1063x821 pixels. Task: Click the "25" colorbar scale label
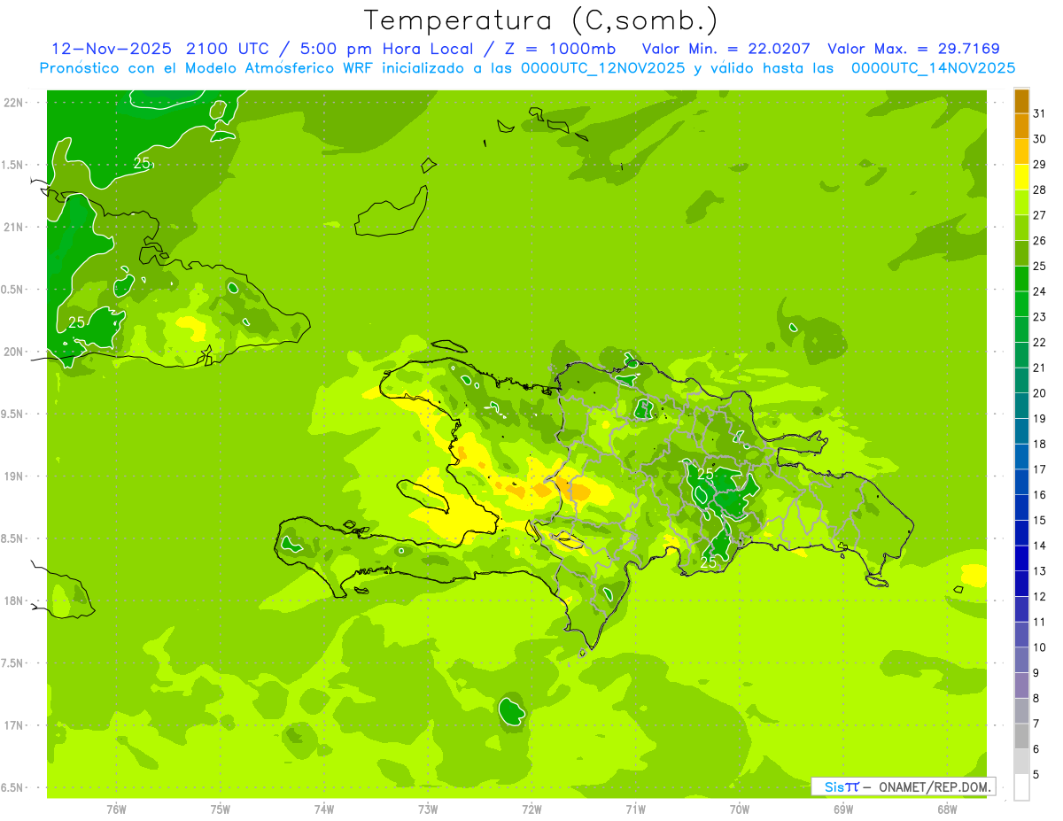(1039, 267)
